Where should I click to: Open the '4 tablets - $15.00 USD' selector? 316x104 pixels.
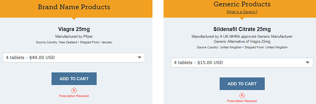(x=242, y=63)
